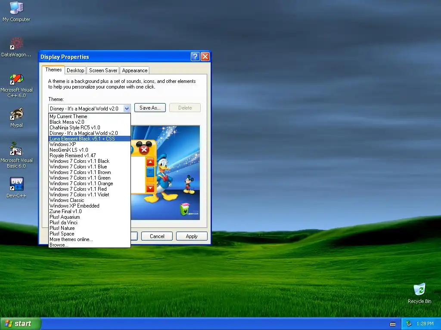Collapse the Theme combo box arrow
This screenshot has width=441, height=330.
point(127,108)
